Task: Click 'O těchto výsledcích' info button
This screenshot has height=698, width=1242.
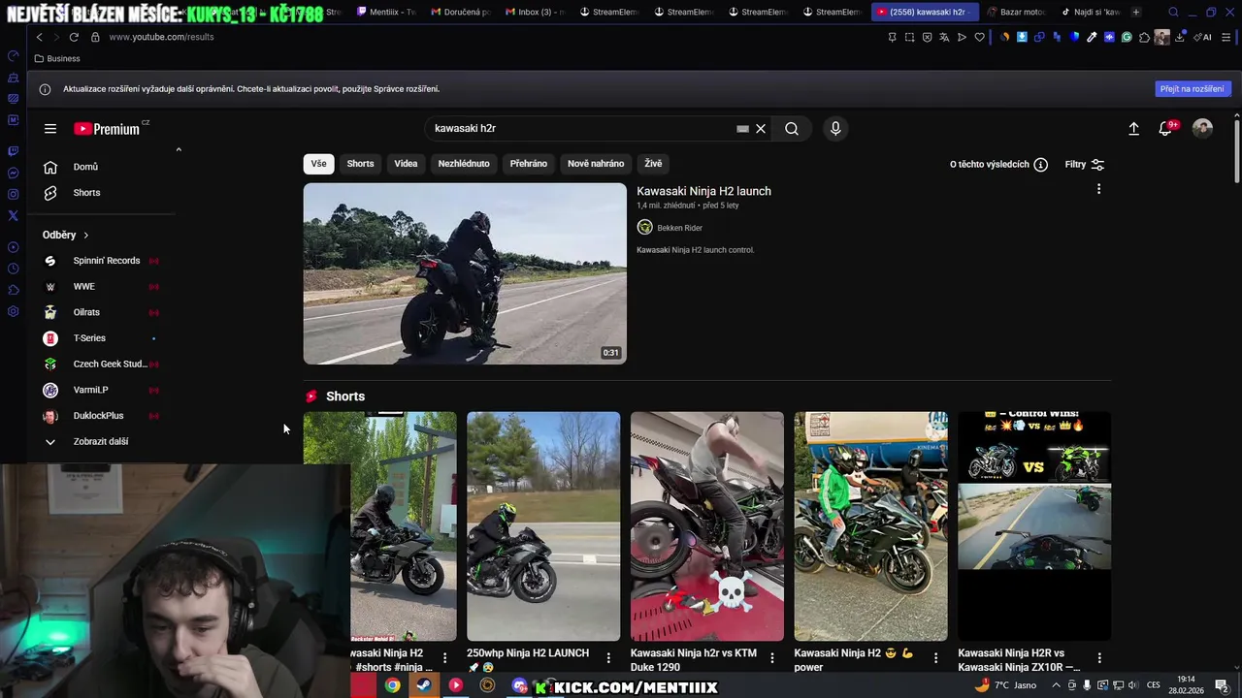Action: point(998,165)
